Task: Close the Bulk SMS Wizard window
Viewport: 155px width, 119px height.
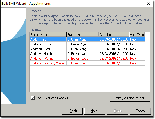Action: point(148,4)
